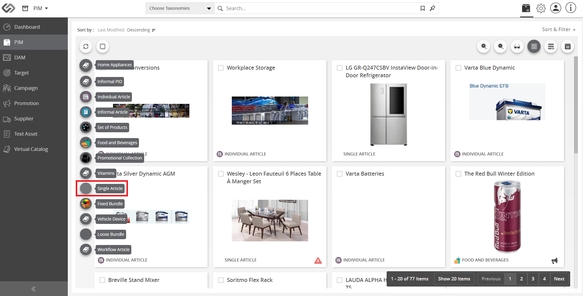The image size is (583, 296).
Task: Open Promotion in the sidebar
Action: click(34, 103)
